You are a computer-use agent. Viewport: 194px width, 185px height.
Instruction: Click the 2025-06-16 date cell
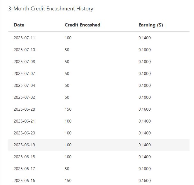pyautogui.click(x=24, y=181)
